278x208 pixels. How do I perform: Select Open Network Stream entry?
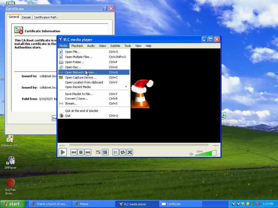tap(94, 72)
